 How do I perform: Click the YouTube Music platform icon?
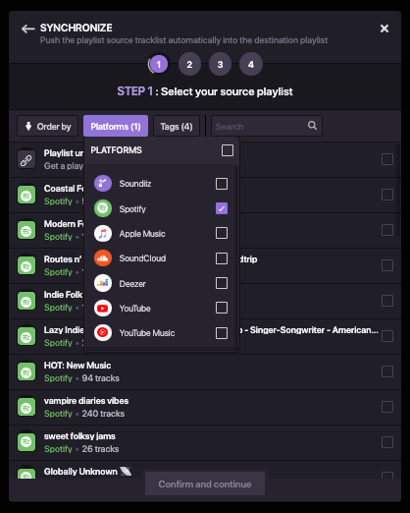tap(103, 333)
